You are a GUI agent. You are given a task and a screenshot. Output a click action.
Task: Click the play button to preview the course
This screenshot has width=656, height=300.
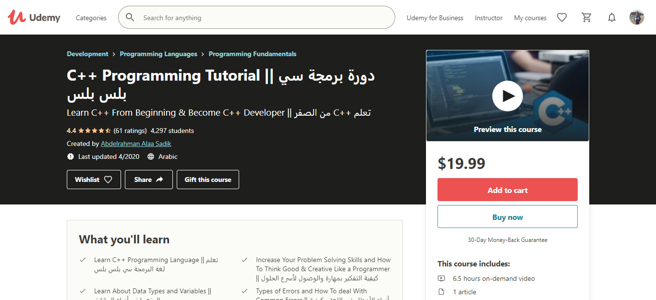click(507, 96)
